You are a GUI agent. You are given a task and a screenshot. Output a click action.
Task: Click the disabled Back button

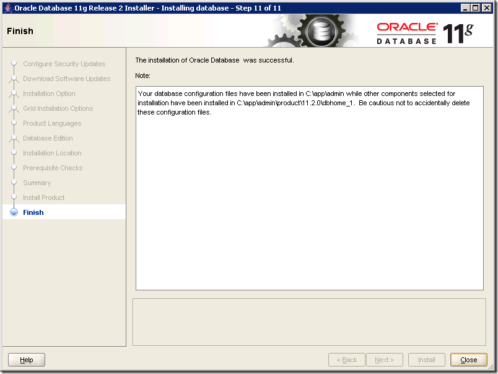point(347,360)
